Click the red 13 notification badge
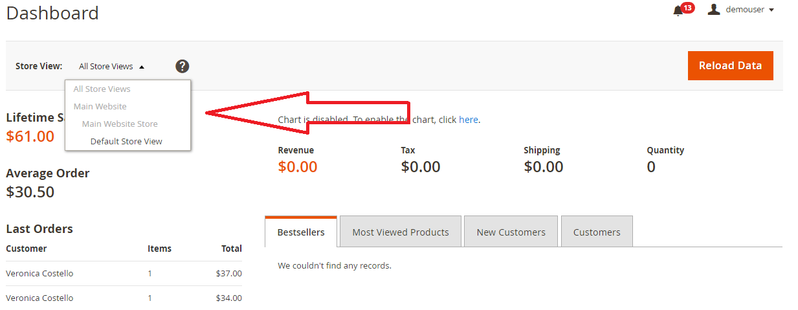Image resolution: width=798 pixels, height=310 pixels. click(687, 8)
